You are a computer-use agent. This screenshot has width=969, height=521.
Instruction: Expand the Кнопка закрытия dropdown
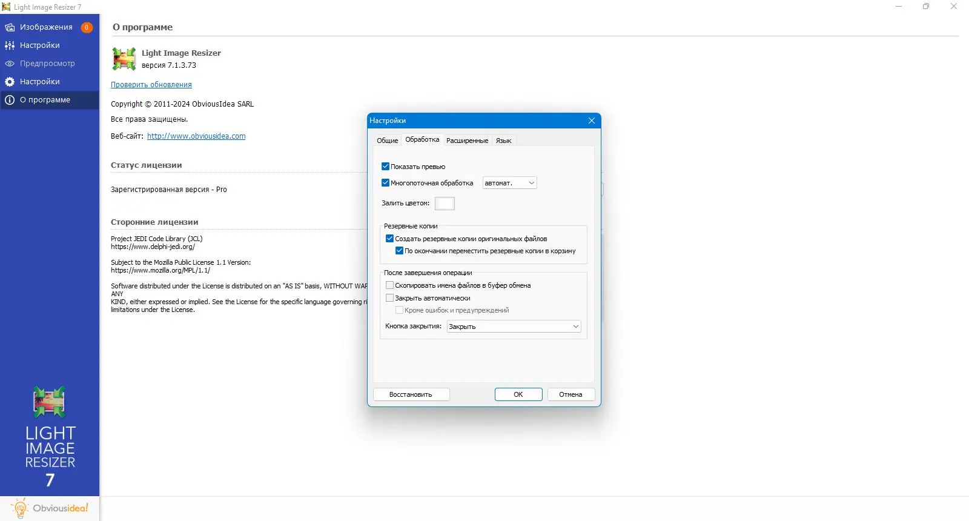(514, 327)
